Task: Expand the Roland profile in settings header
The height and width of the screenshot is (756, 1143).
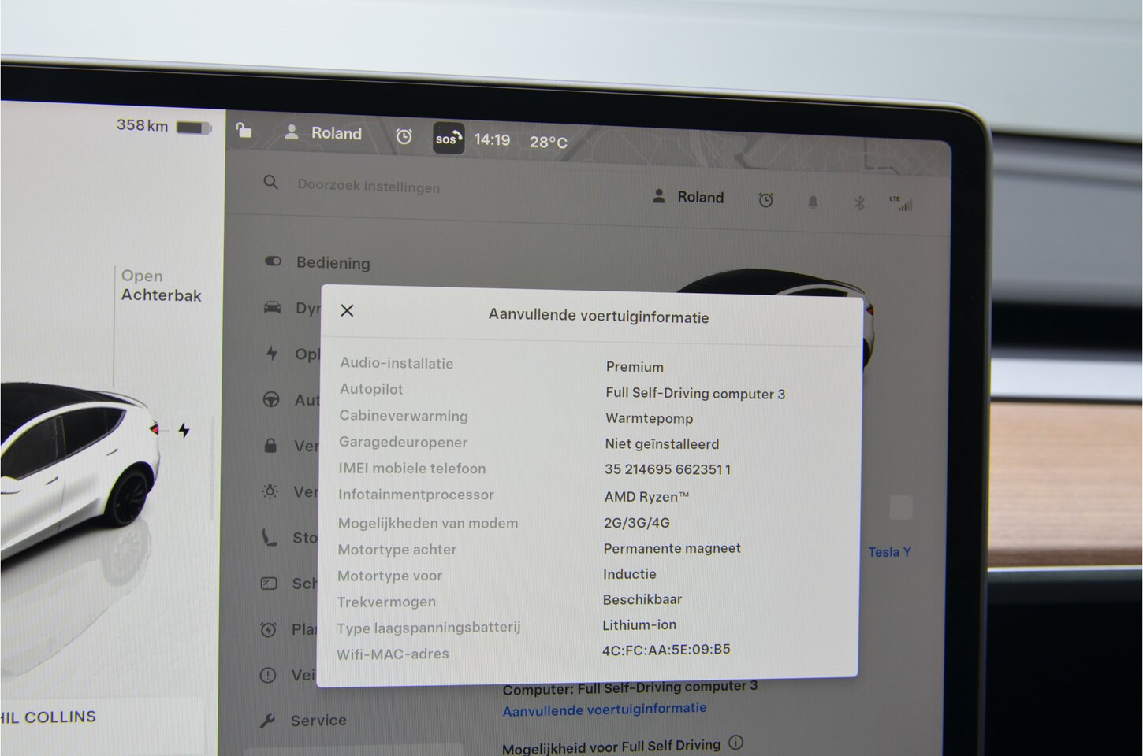Action: [x=688, y=197]
